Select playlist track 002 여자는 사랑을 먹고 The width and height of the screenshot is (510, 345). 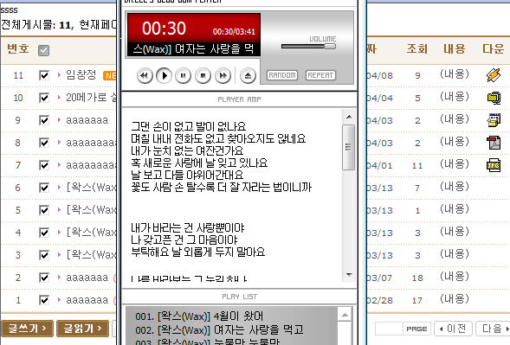pyautogui.click(x=219, y=330)
